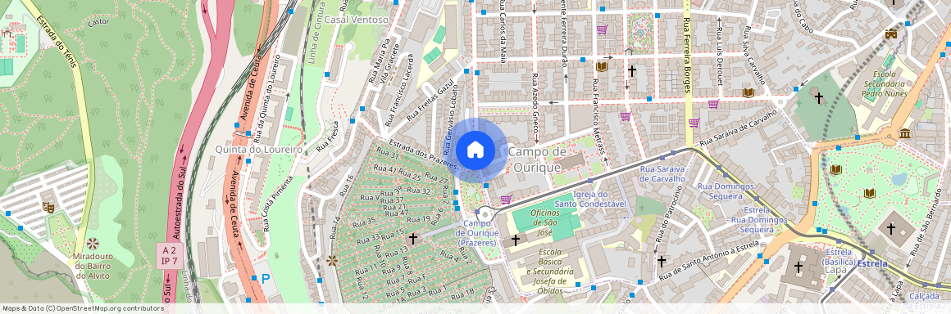Click the Rua 31 cemetery path label
Screen dimensions: 951x314
(388, 154)
